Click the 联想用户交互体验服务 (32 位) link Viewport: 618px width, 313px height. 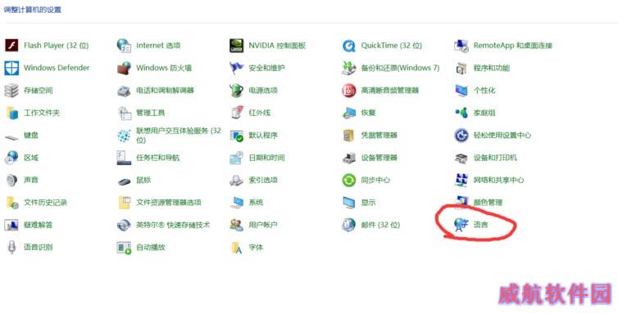[x=179, y=135]
